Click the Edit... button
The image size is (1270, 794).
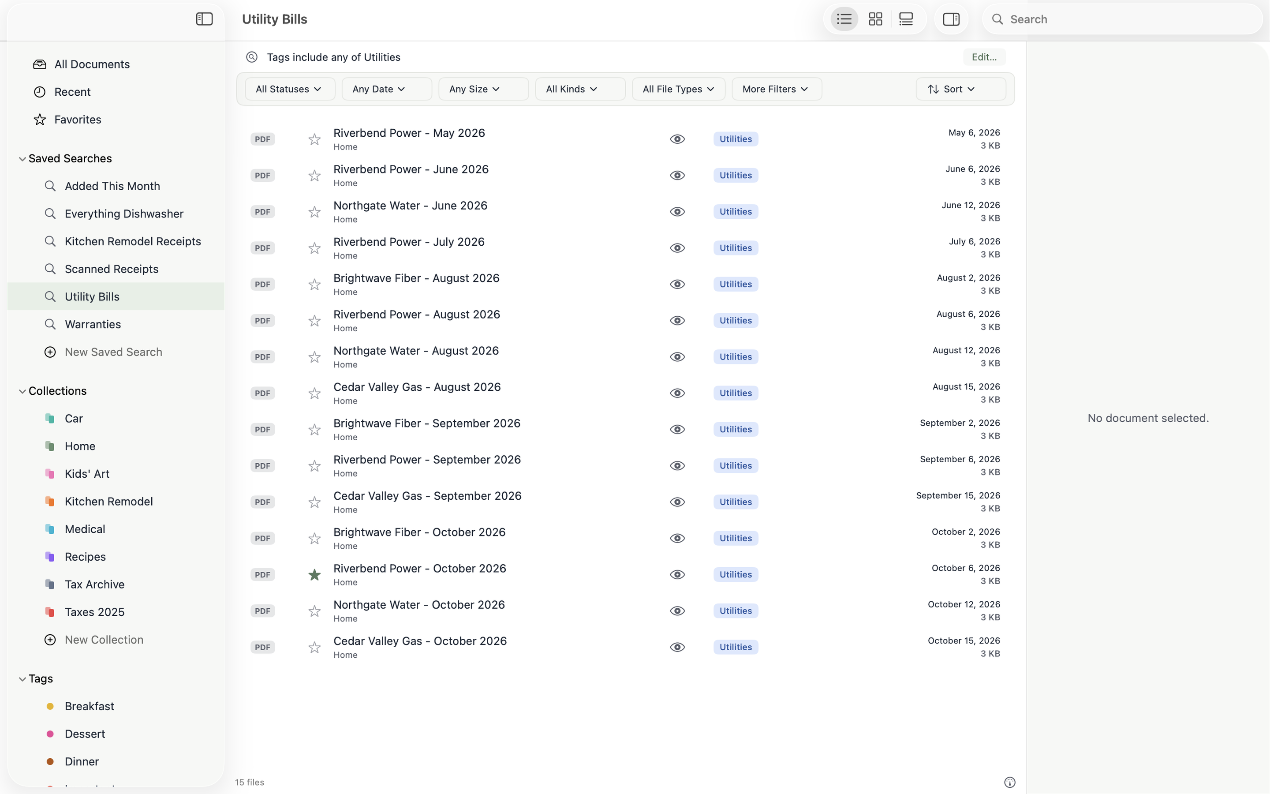[984, 57]
